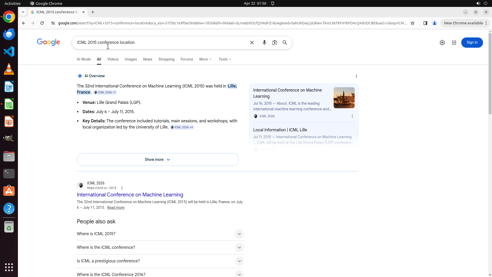Open AI Overview three-dot options menu
Screen dimensions: 492x277
356,76
